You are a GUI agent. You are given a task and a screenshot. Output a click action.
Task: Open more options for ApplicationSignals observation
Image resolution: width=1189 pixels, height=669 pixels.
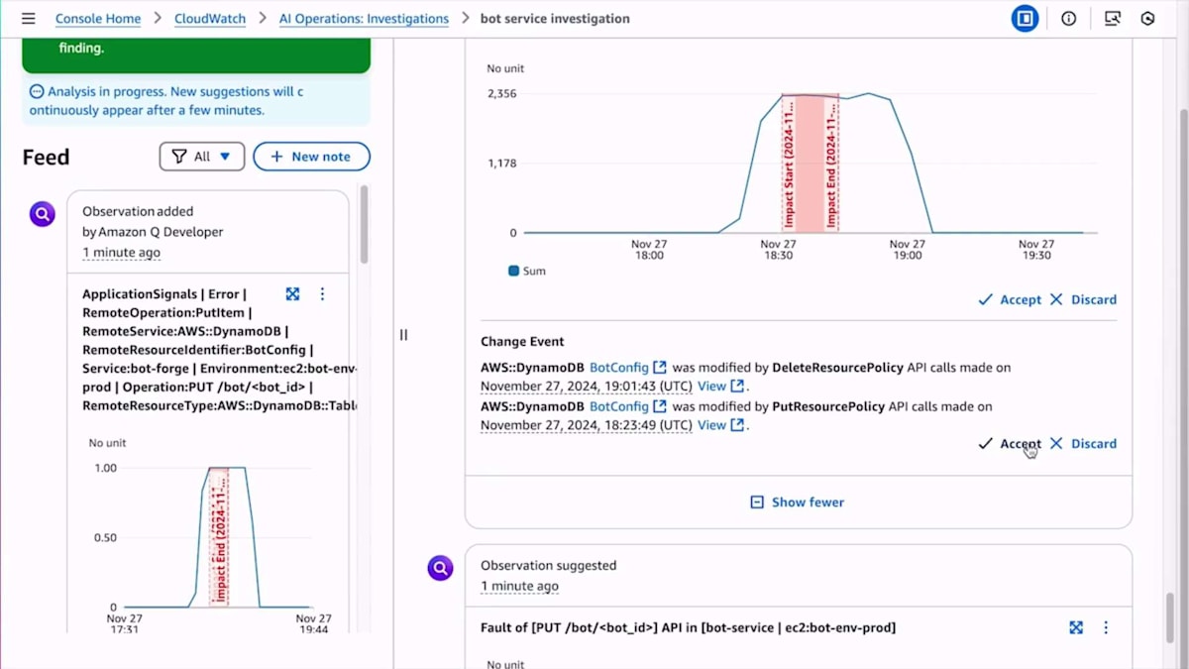tap(322, 294)
